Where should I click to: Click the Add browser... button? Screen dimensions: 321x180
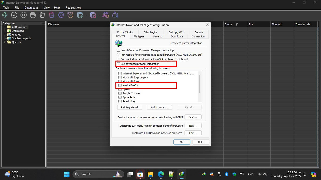coord(159,107)
